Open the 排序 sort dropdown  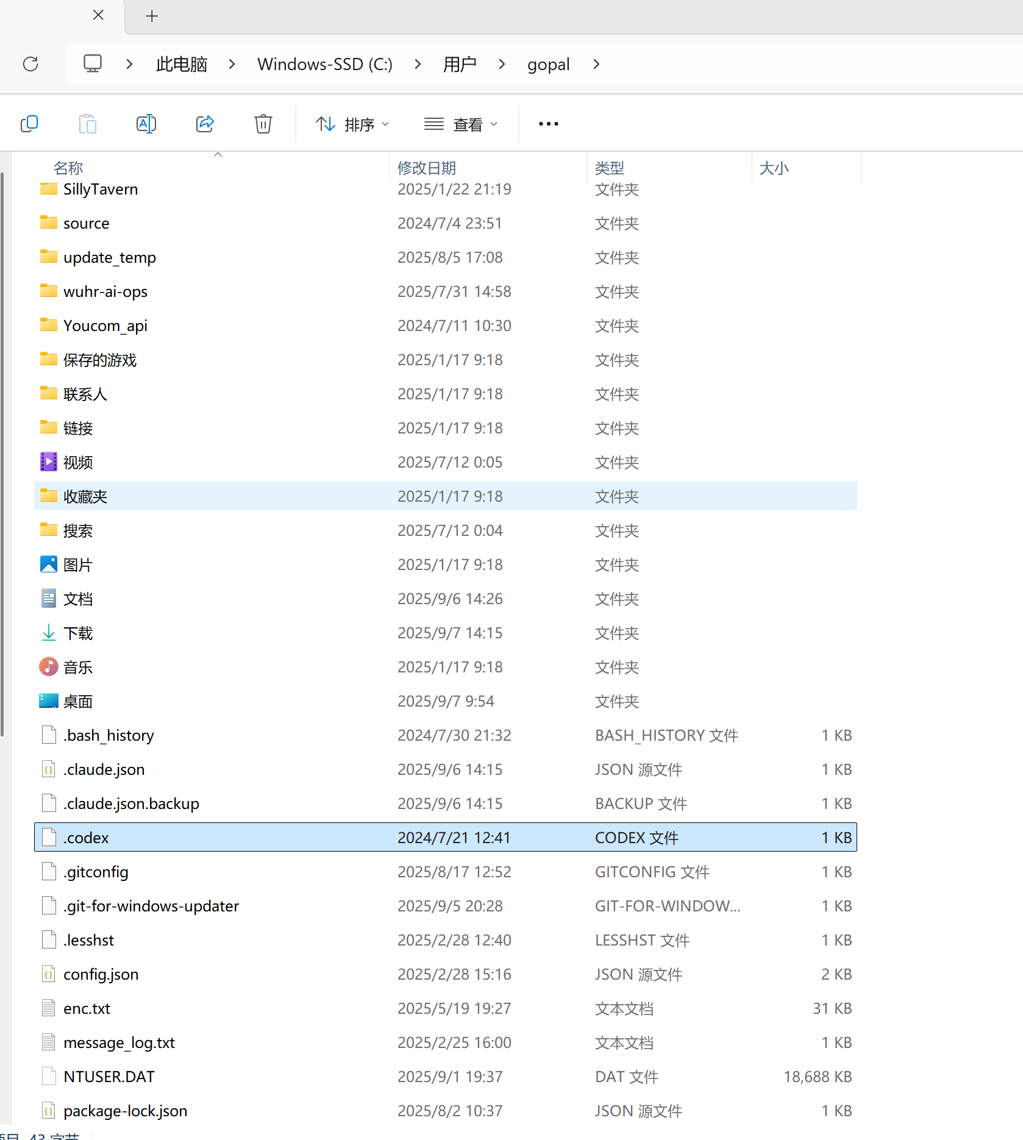[x=352, y=124]
